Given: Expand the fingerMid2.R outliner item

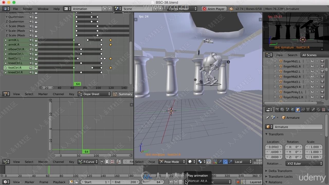Looking at the screenshot, I should pos(275,77).
